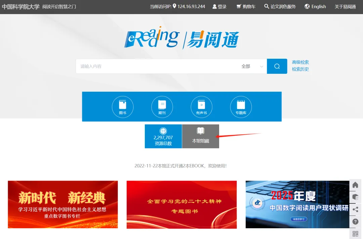Switch language to English

click(315, 6)
